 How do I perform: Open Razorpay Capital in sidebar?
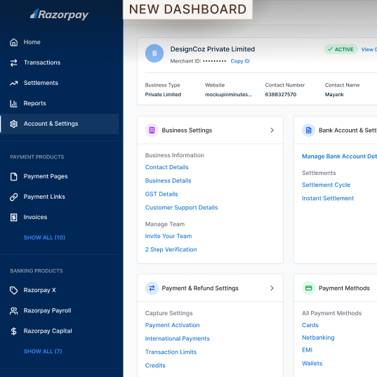[48, 331]
